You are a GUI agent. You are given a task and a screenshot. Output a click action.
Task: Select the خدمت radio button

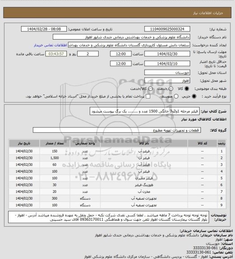(171, 89)
